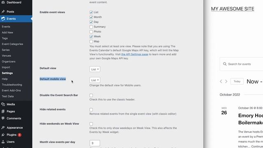Click the WED 26 date tag

[x=224, y=111]
